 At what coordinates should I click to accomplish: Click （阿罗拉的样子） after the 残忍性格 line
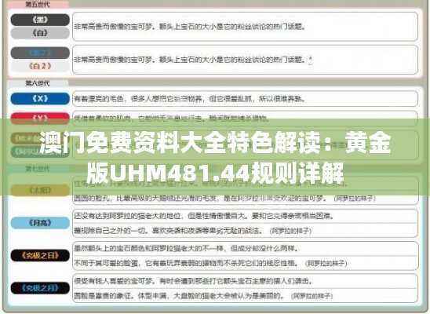tap(326, 264)
